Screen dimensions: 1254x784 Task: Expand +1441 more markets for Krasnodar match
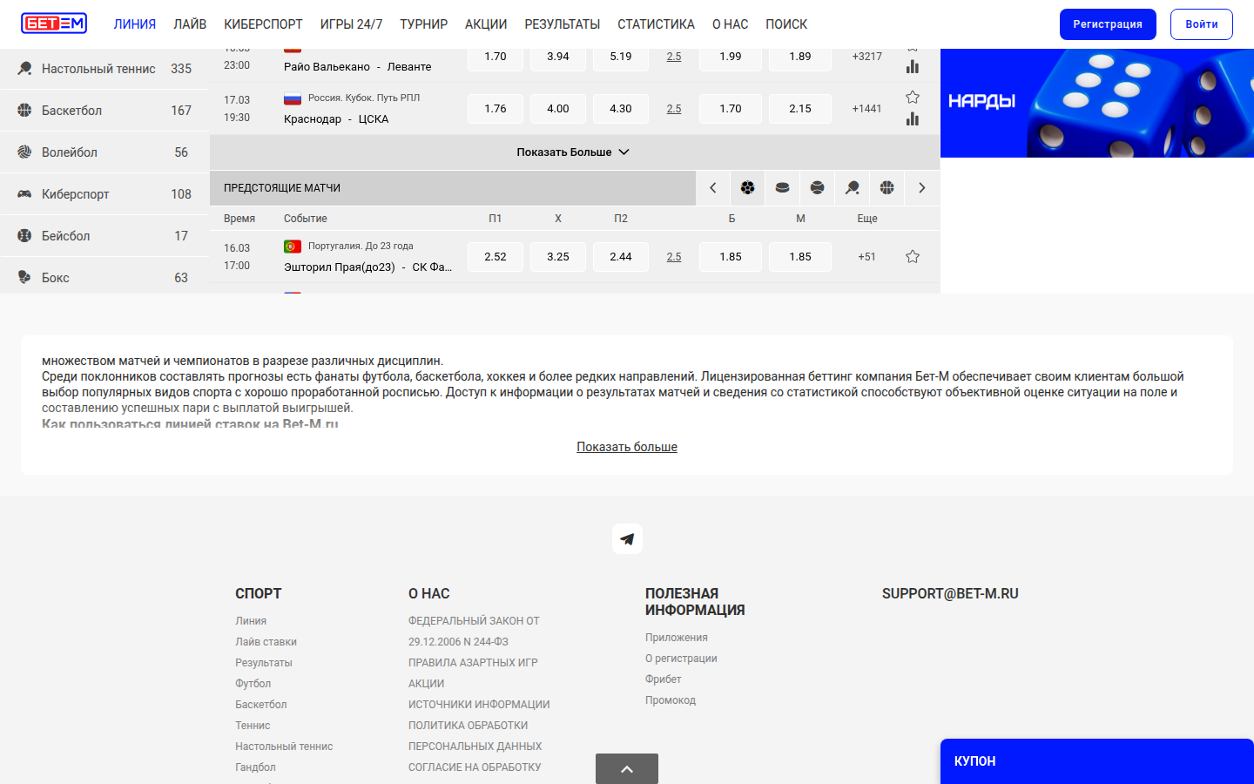pos(866,109)
